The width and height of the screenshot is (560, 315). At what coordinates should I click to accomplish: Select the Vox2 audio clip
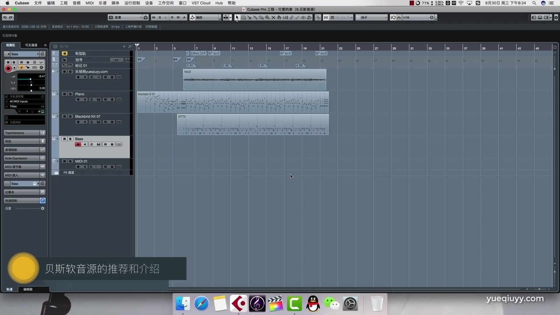coord(255,80)
